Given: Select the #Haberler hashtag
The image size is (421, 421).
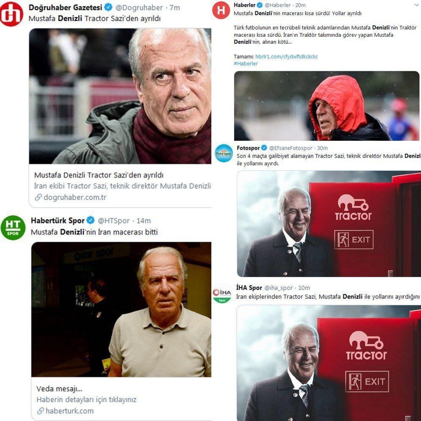Looking at the screenshot, I should pyautogui.click(x=246, y=63).
